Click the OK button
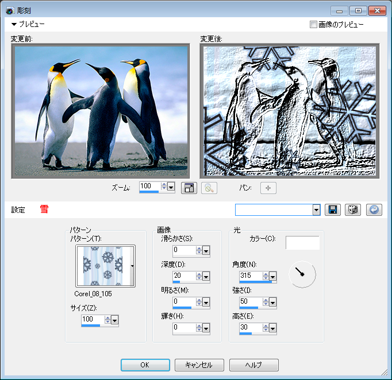 click(x=145, y=365)
